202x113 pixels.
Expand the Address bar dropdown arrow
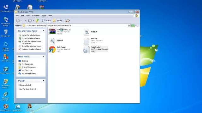pyautogui.click(x=129, y=25)
